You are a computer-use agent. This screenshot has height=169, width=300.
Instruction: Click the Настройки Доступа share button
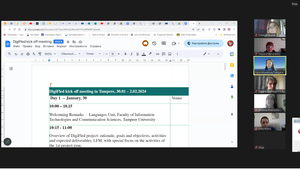(203, 43)
